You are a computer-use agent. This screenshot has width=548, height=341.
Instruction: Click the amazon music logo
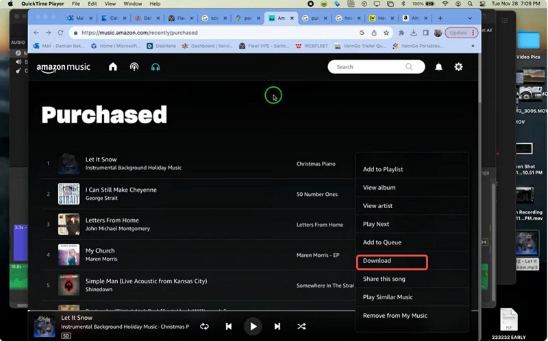pyautogui.click(x=63, y=67)
